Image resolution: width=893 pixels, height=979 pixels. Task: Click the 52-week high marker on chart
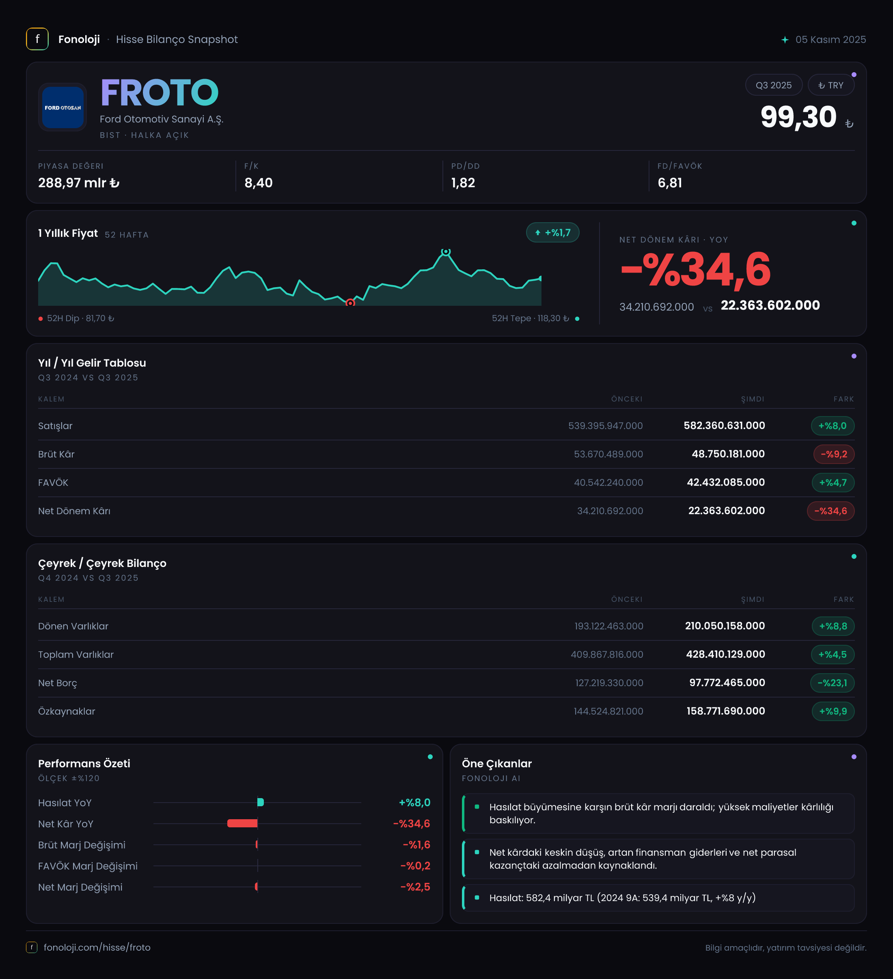[446, 251]
